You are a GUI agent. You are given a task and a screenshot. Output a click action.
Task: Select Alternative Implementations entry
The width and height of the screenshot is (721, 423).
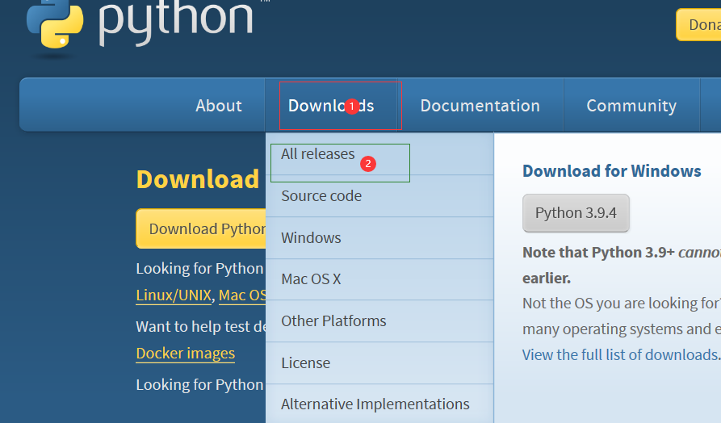click(x=379, y=404)
